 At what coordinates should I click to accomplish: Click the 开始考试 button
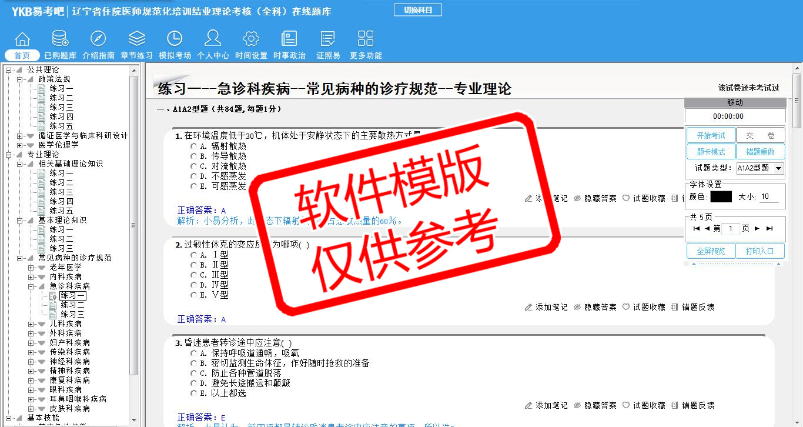click(711, 135)
